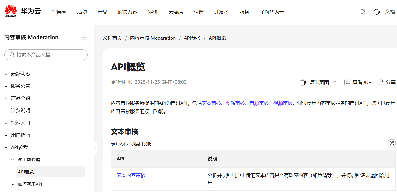
Task: Expand the 如何调用API subsection
Action: pos(13,184)
